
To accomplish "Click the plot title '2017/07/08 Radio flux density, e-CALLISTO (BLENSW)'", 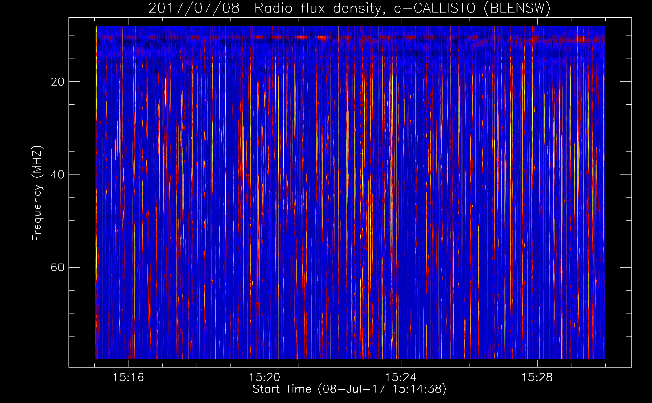I will 349,8.
